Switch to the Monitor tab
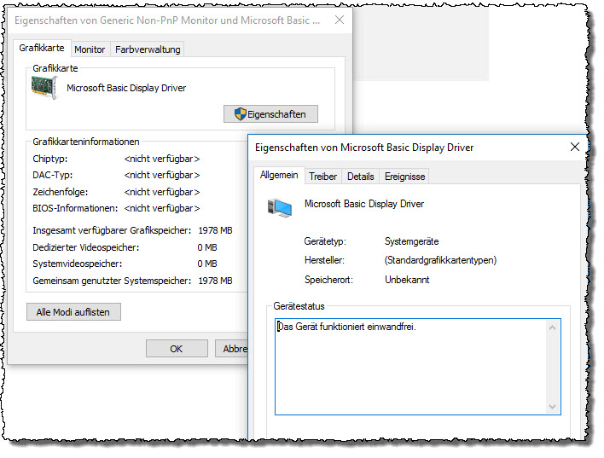This screenshot has height=458, width=604. [90, 49]
